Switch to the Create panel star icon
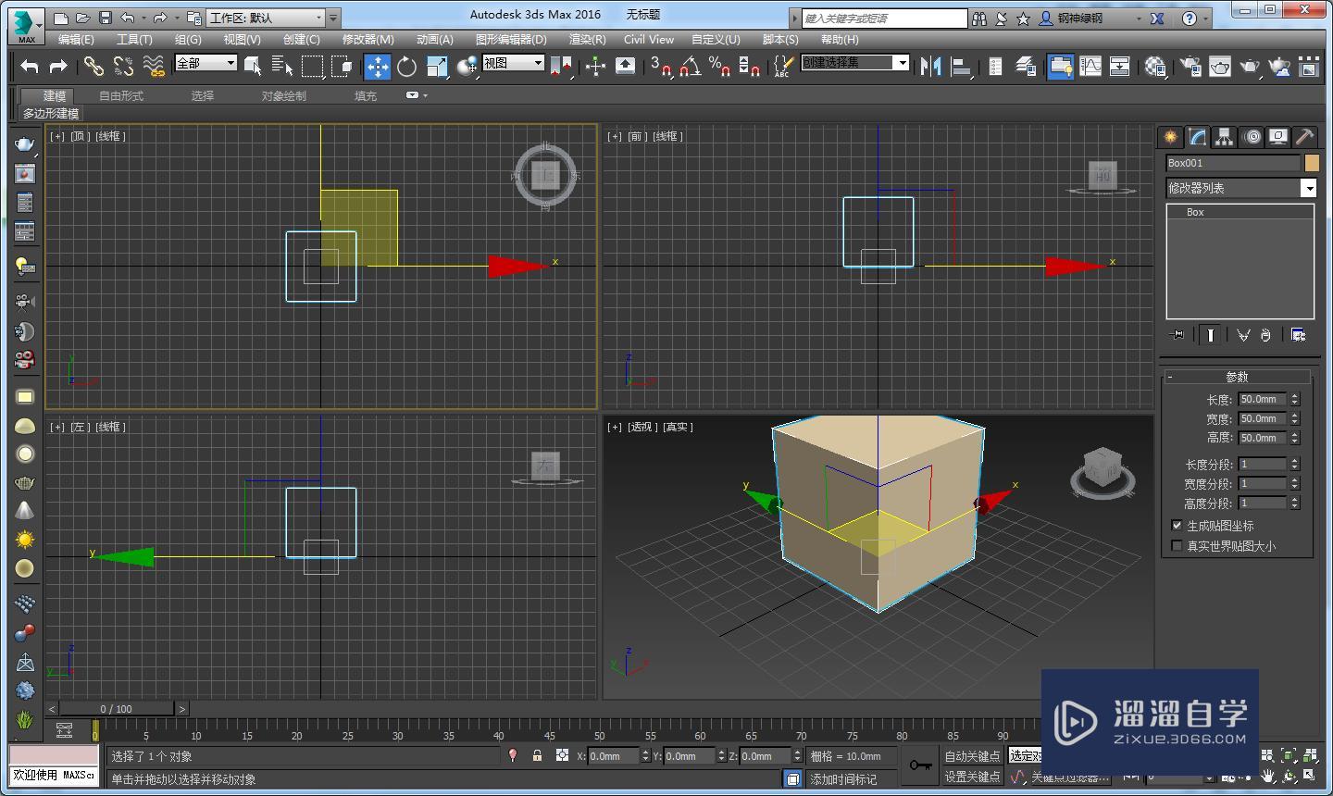The height and width of the screenshot is (796, 1333). (x=1171, y=137)
